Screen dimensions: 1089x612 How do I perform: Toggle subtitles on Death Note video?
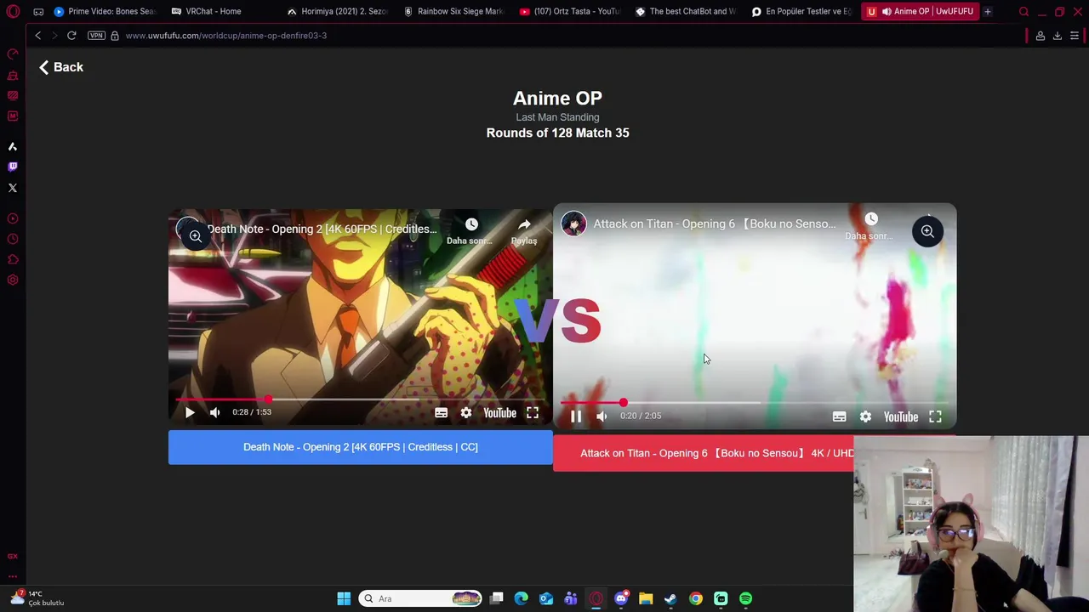441,412
